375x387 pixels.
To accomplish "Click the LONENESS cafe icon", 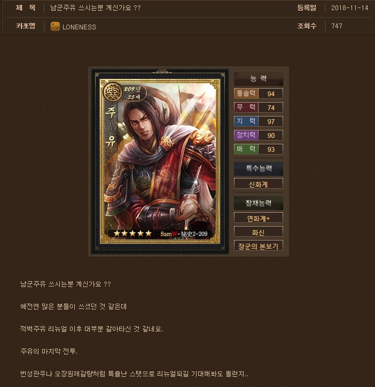I will tap(55, 27).
